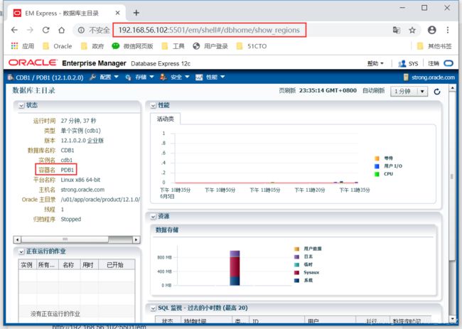462x329 pixels.
Task: Click strong.oracle.com host label
Action: click(x=433, y=77)
